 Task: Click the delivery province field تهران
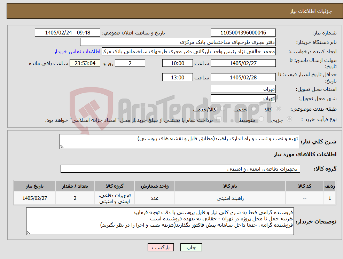(x=243, y=89)
